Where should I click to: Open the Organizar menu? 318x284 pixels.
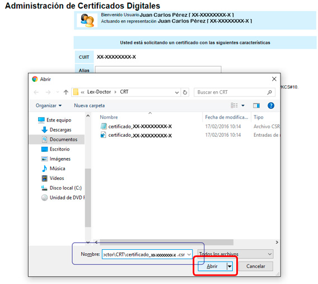tap(49, 105)
